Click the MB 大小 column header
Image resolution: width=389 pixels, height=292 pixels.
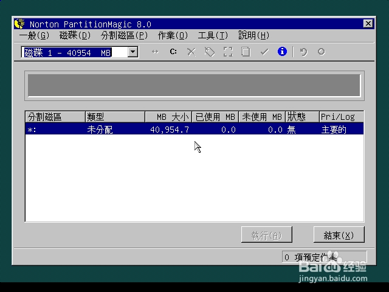(x=168, y=117)
